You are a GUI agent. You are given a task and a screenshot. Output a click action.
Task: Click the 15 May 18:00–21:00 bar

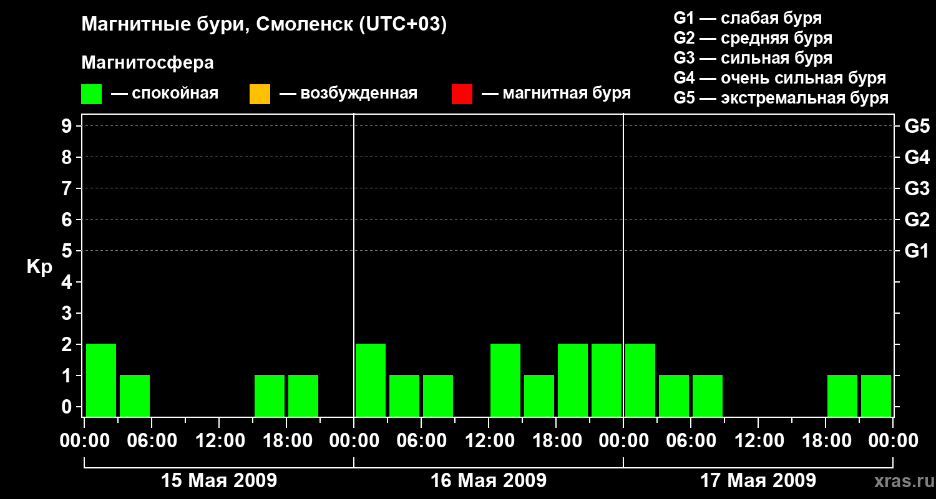303,395
